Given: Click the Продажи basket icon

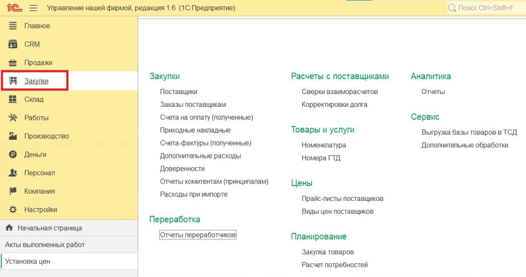Looking at the screenshot, I should 13,63.
